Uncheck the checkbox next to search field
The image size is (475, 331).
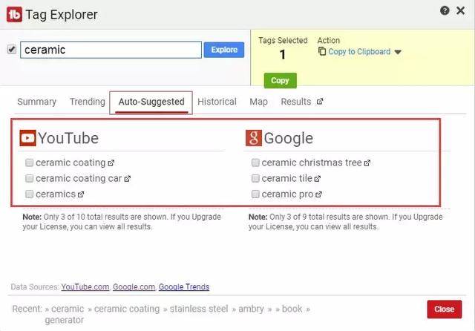tap(12, 49)
